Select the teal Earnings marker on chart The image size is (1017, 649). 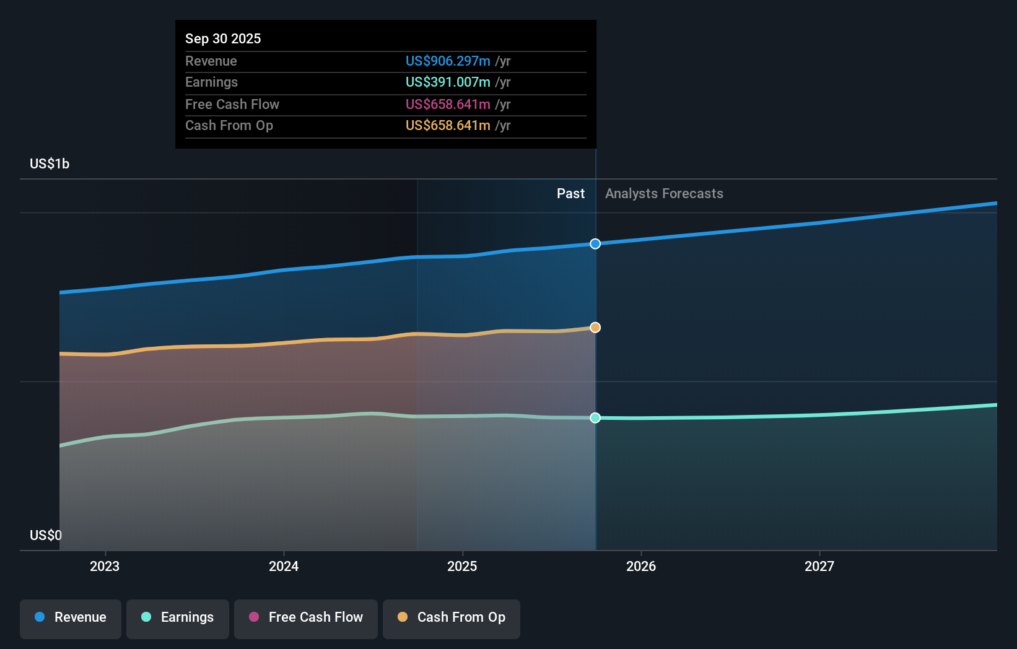point(595,418)
